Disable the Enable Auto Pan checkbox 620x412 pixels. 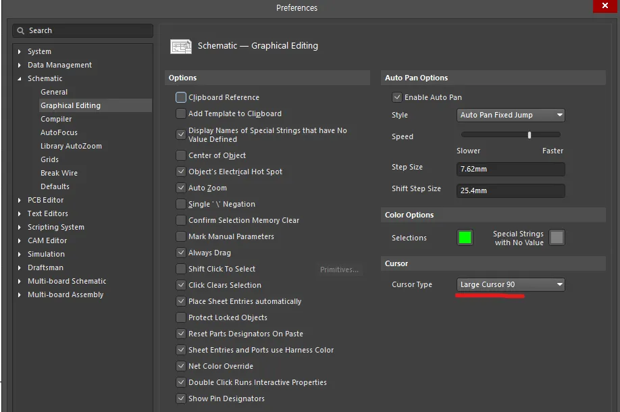397,97
